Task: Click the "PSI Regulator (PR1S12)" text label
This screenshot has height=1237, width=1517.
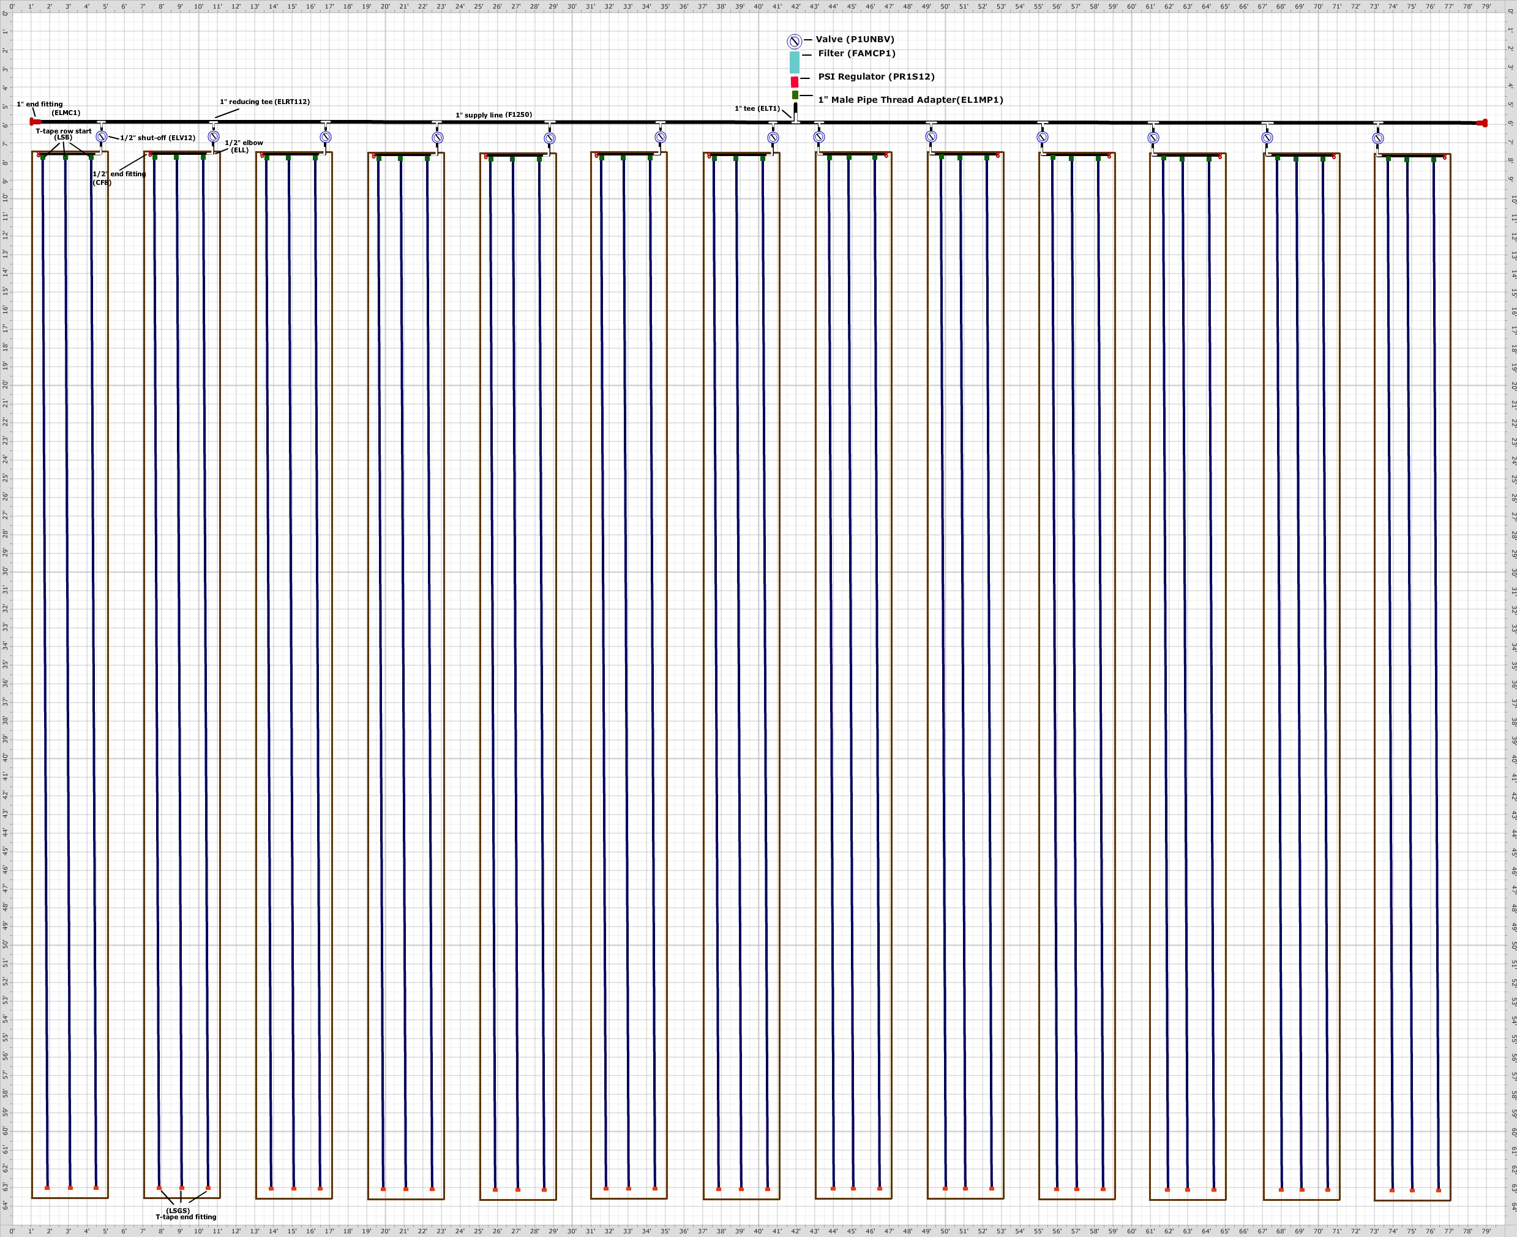Action: pos(875,77)
